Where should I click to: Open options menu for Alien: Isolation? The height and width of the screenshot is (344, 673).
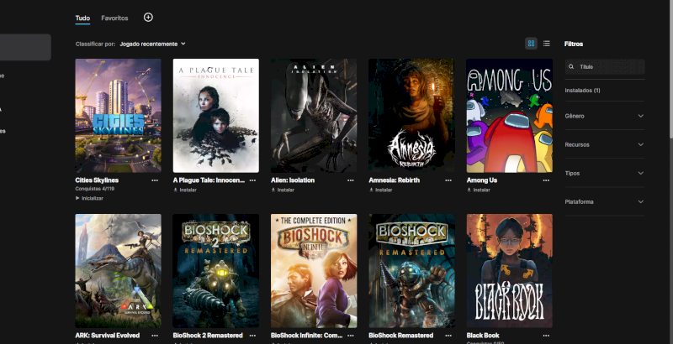(351, 180)
